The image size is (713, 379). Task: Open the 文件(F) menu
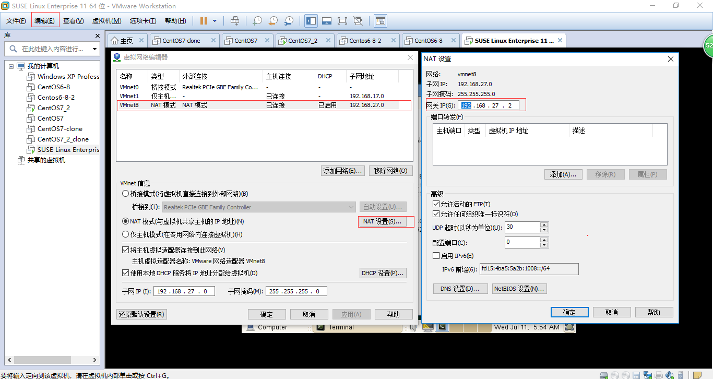[x=16, y=21]
